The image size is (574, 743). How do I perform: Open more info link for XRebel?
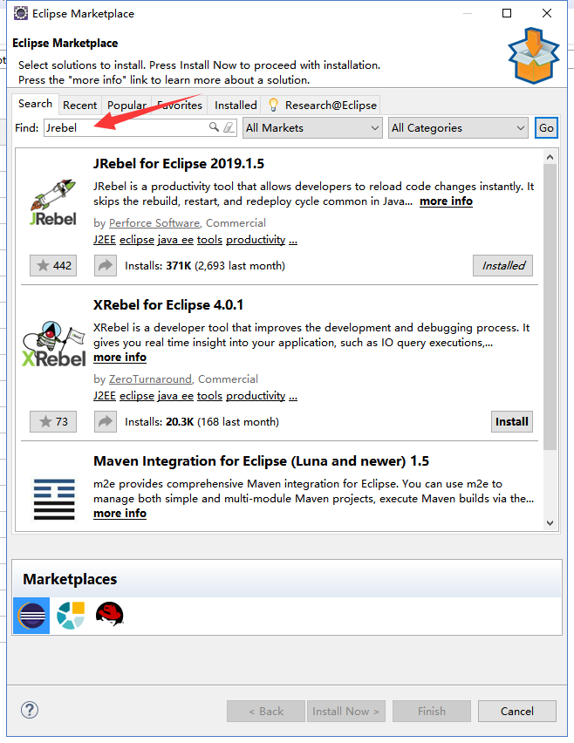pos(120,358)
